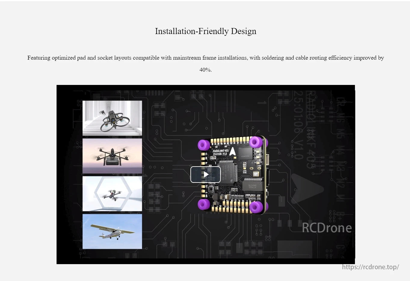Click the play triangle icon on the video
Viewport: 410px width, 281px height.
coord(207,174)
